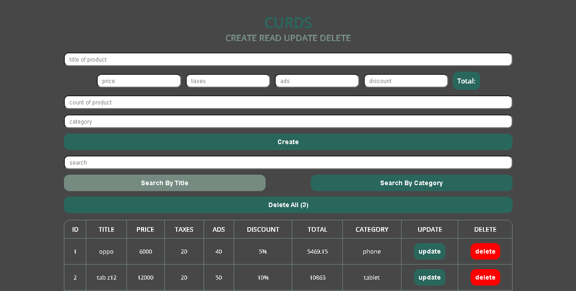Update the oppo product row
The height and width of the screenshot is (291, 576).
point(429,251)
